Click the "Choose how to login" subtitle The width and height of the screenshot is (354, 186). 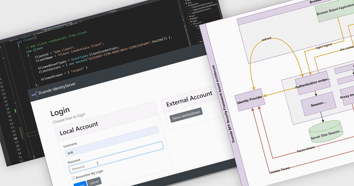pyautogui.click(x=69, y=118)
